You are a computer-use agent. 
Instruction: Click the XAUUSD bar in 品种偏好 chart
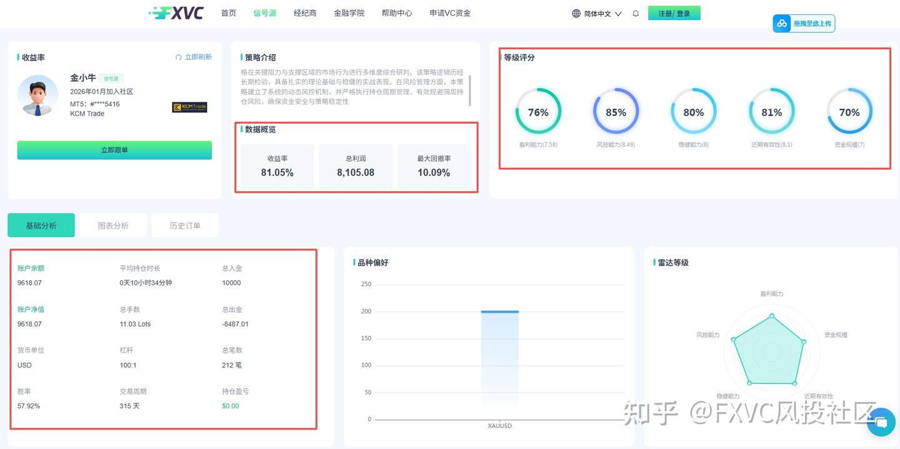(x=499, y=362)
